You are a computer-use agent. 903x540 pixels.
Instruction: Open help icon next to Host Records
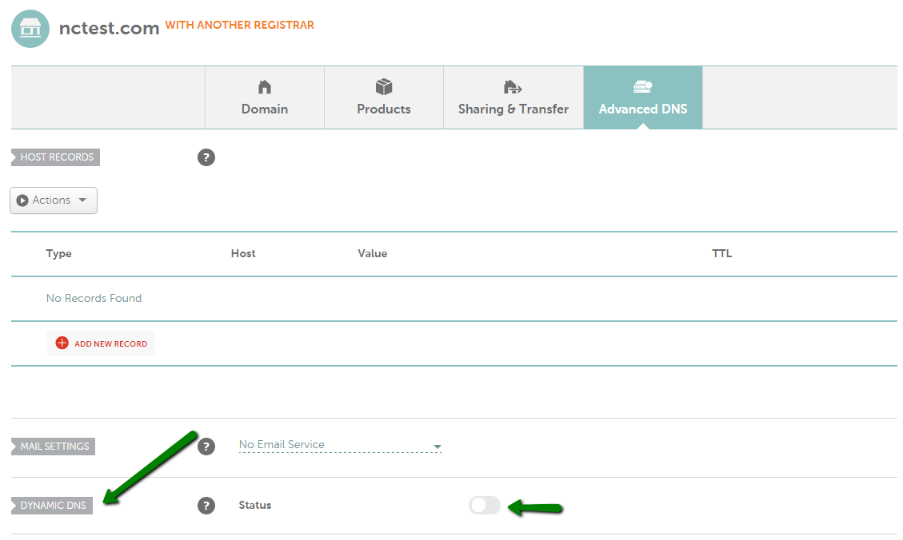tap(206, 157)
